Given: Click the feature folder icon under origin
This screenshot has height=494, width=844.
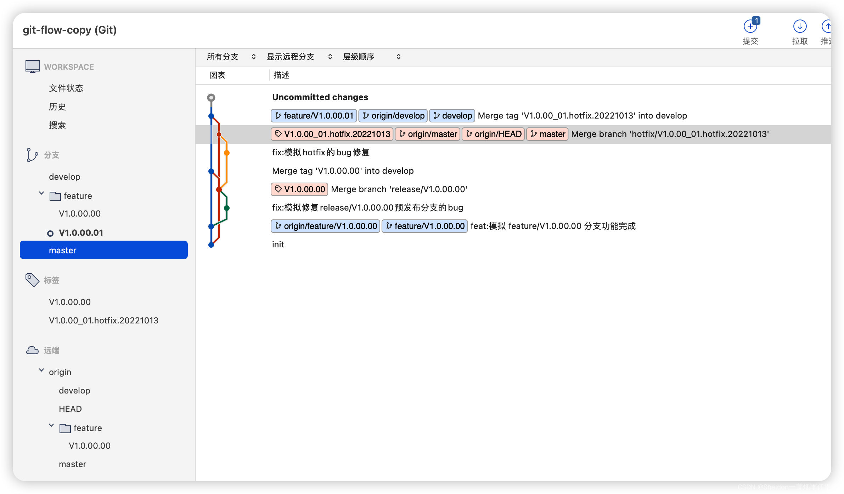Looking at the screenshot, I should coord(65,428).
